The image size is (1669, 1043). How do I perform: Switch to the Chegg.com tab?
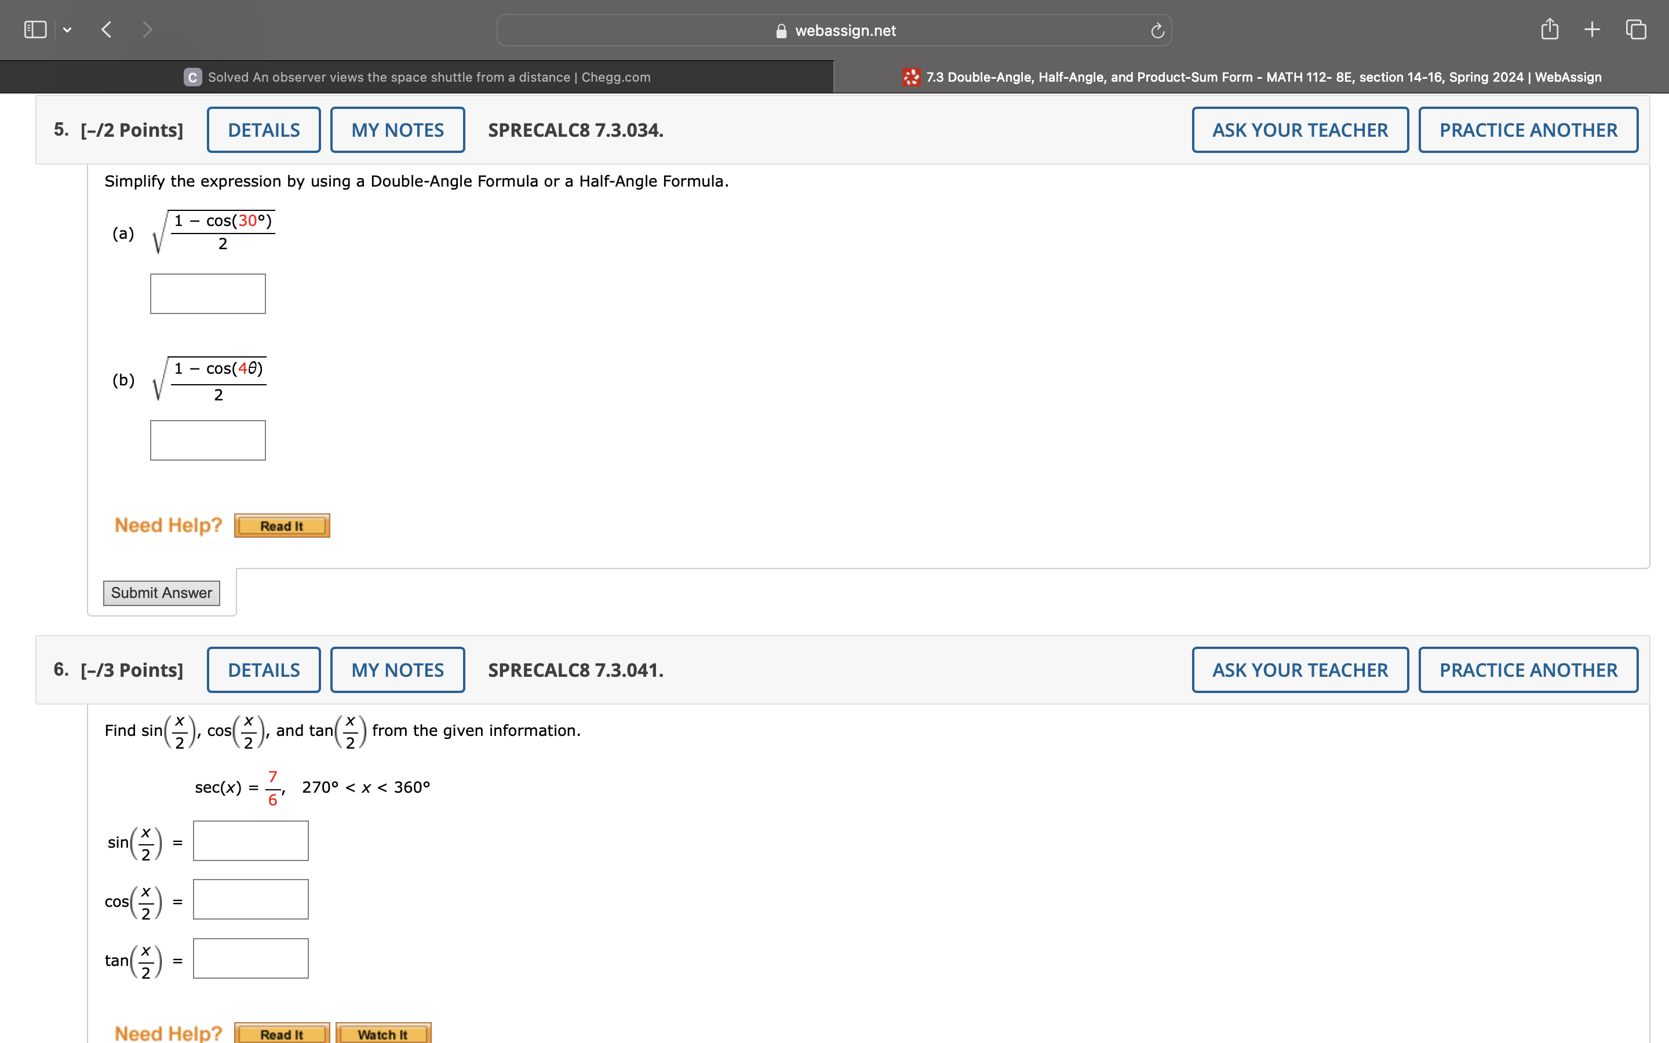pos(417,77)
